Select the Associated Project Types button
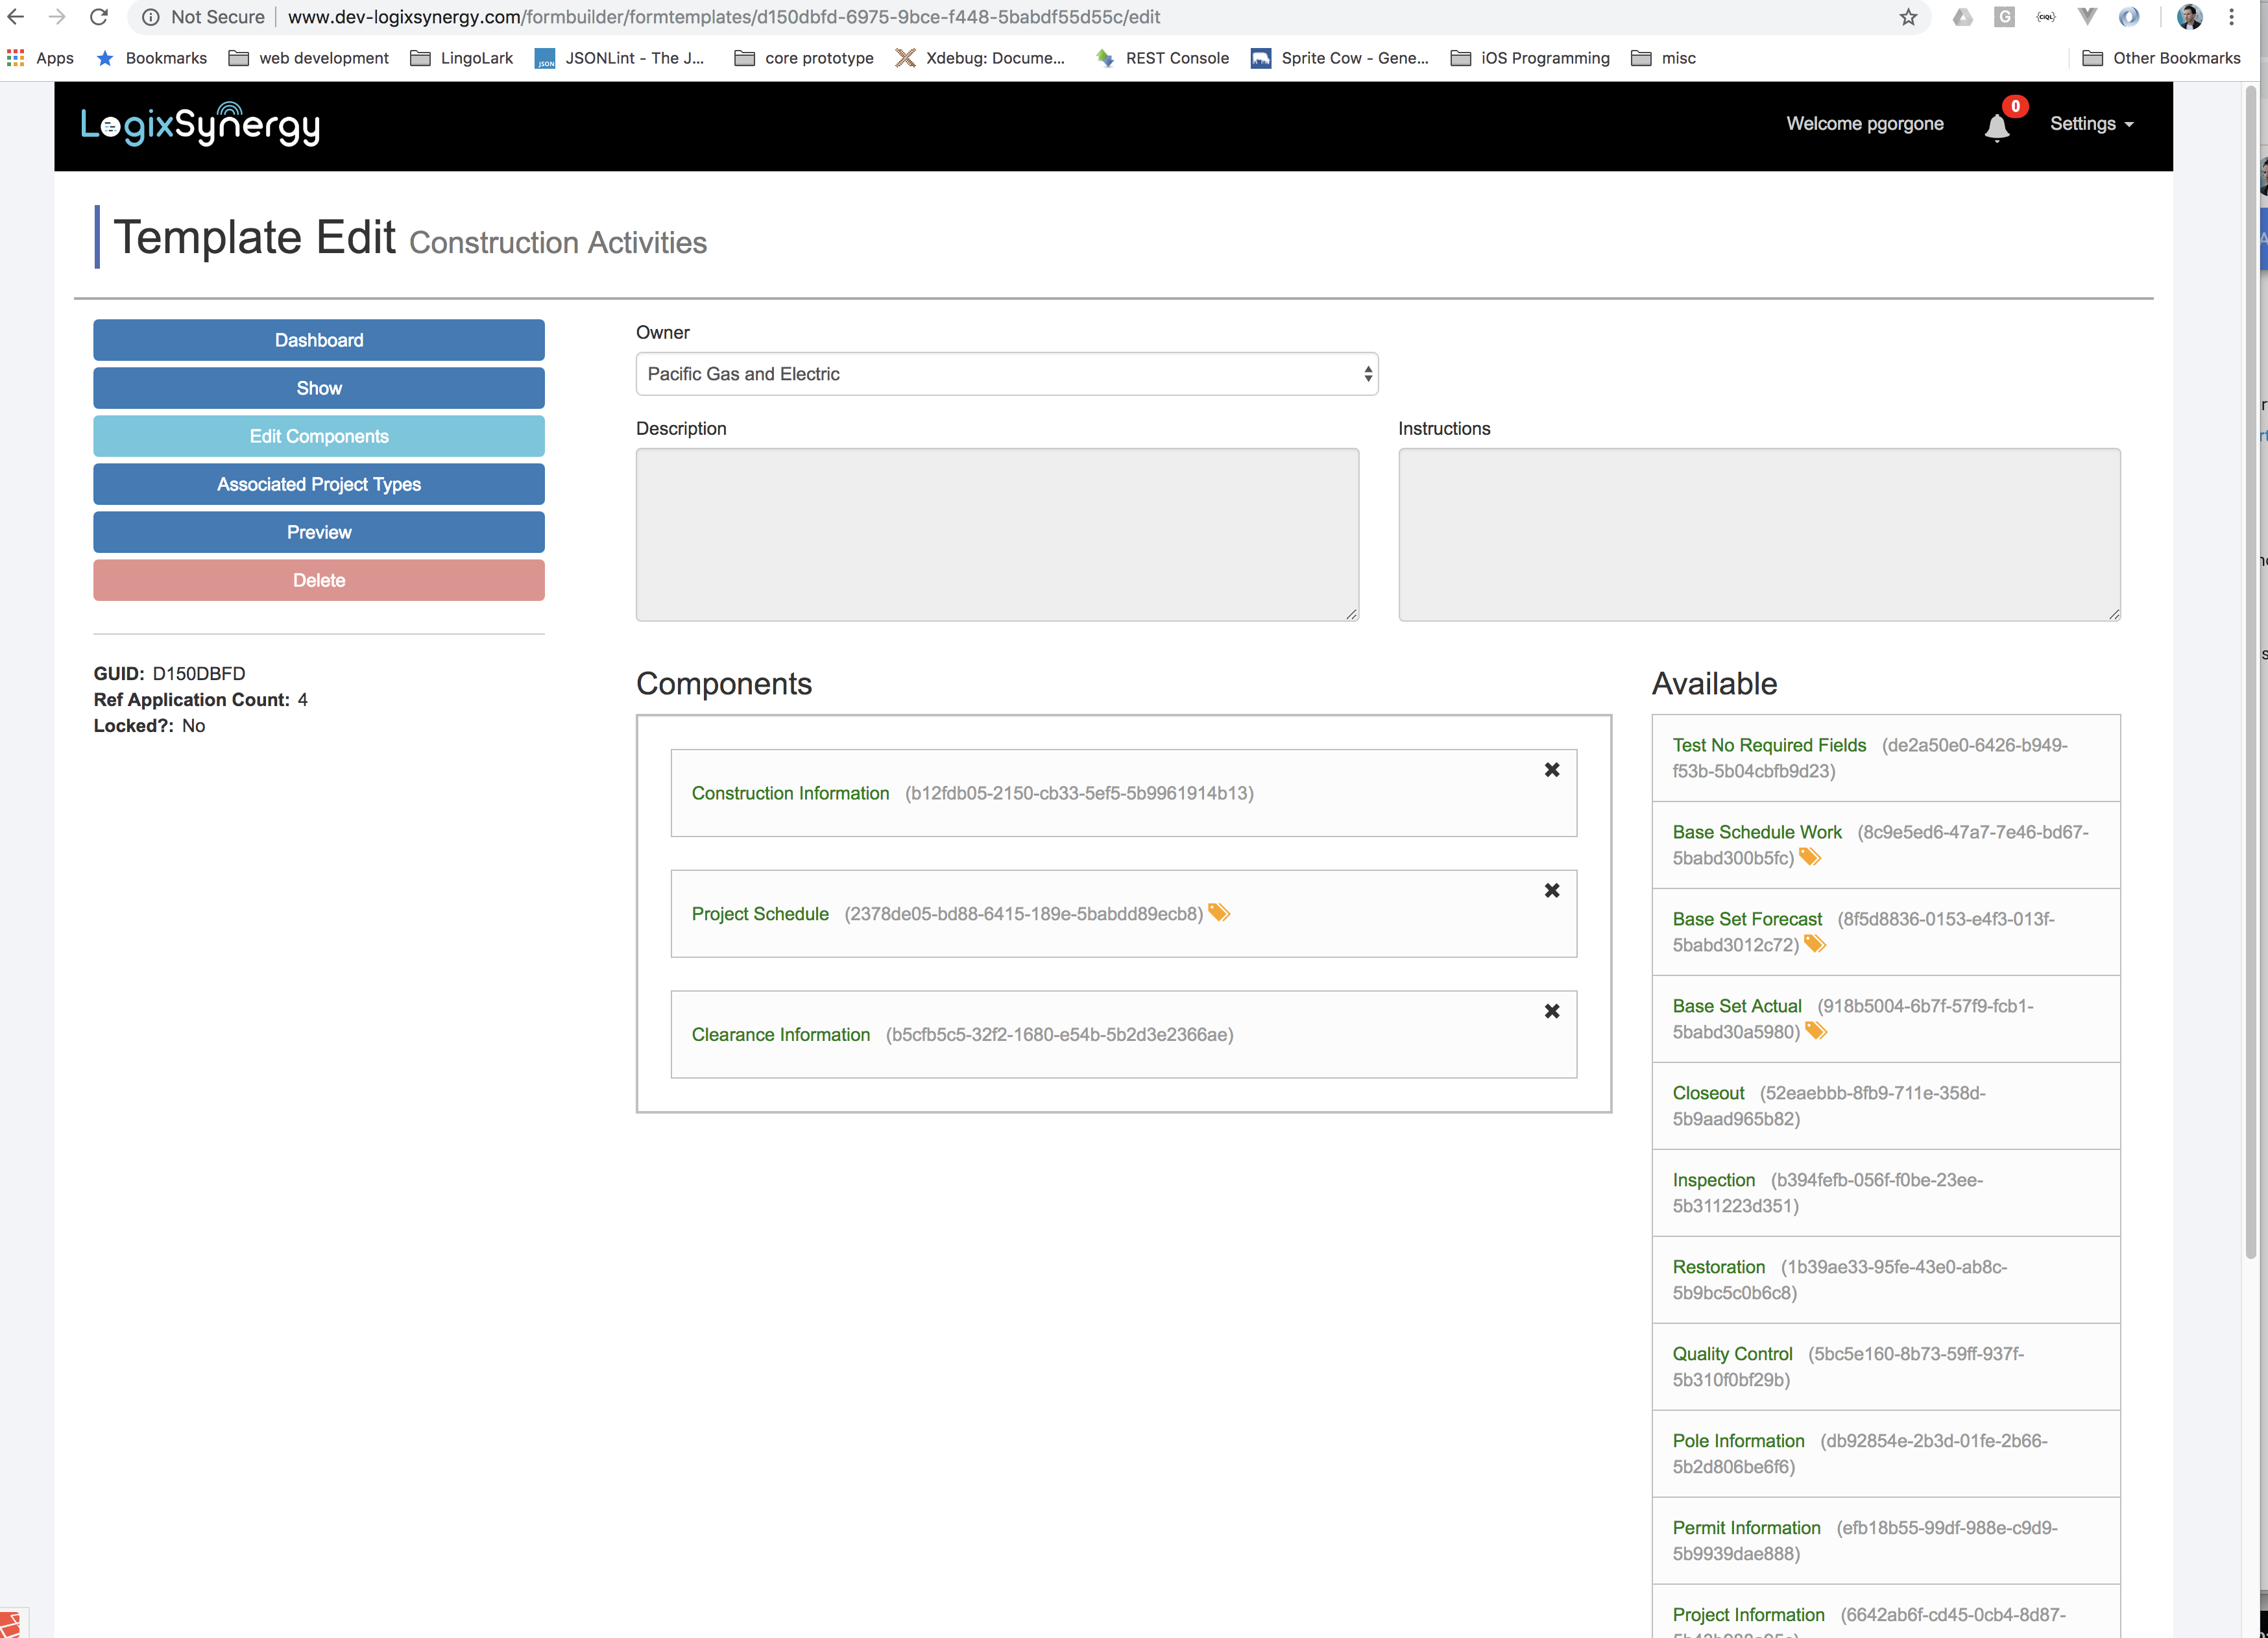Viewport: 2268px width, 1638px height. click(318, 484)
